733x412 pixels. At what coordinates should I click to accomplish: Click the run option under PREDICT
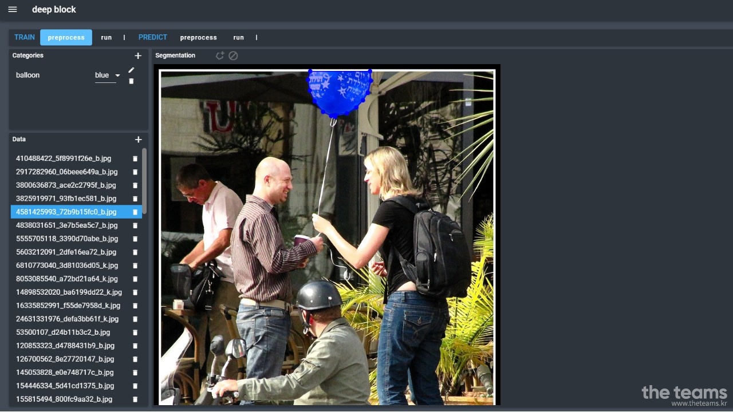[238, 38]
